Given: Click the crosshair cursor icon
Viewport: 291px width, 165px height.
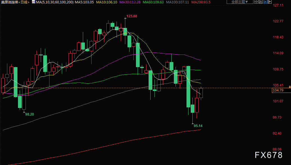Looking at the screenshot, I should pos(256,2).
